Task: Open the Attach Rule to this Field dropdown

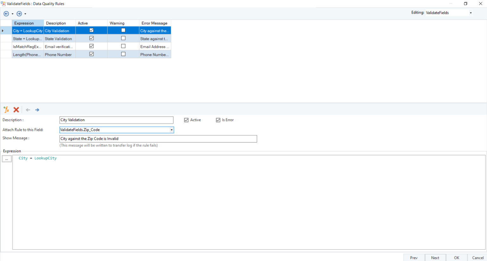Action: tap(171, 130)
